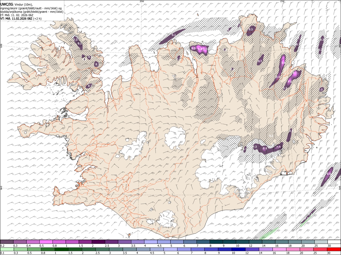Click the 'slydda/snjókoma' description line
341x255 pixels.
pyautogui.click(x=32, y=12)
